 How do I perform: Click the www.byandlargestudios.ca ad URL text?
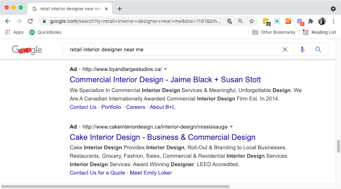coord(122,69)
